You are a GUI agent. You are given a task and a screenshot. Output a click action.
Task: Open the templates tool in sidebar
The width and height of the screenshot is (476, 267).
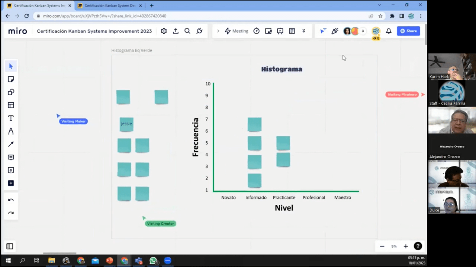coord(11,105)
